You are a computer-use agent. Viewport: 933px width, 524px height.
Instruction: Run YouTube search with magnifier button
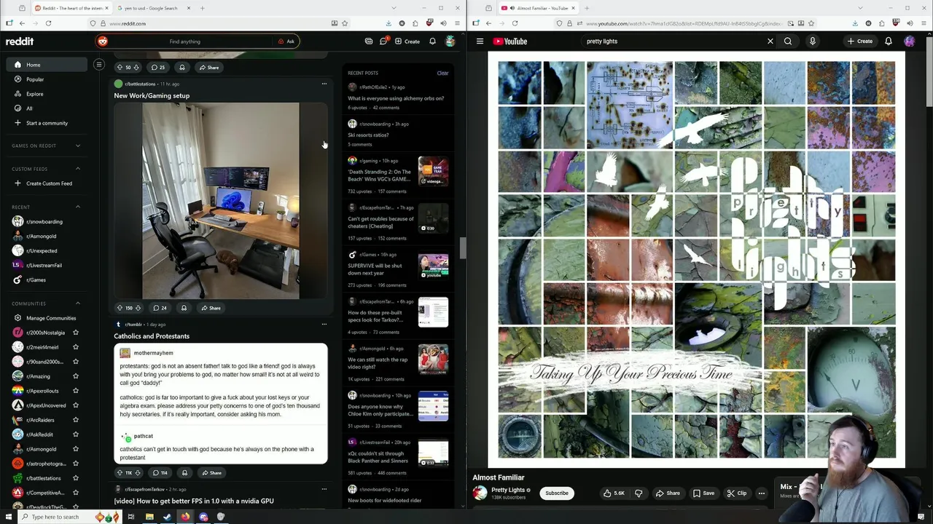(x=788, y=41)
